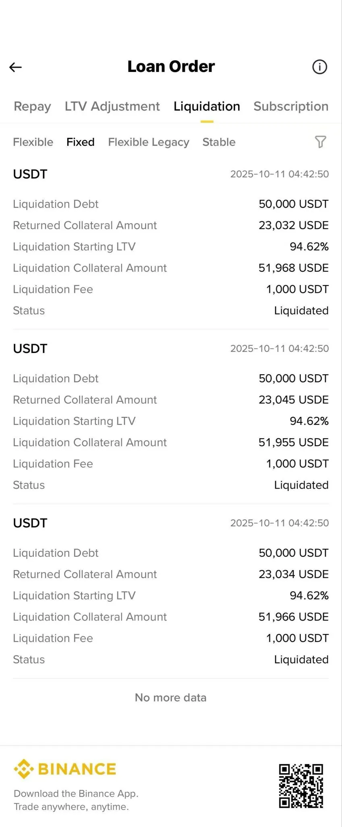
Task: Switch to the LTV Adjustment tab
Action: click(112, 106)
